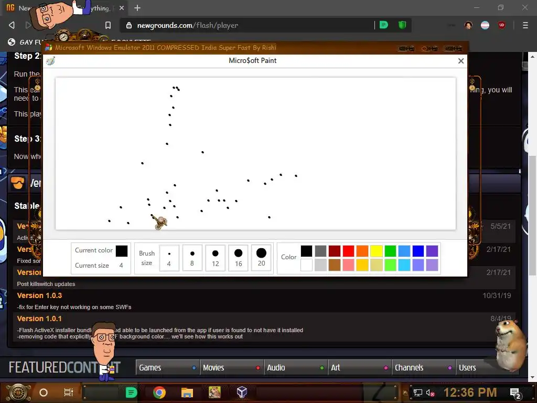Pick the white color swatch

click(x=306, y=265)
